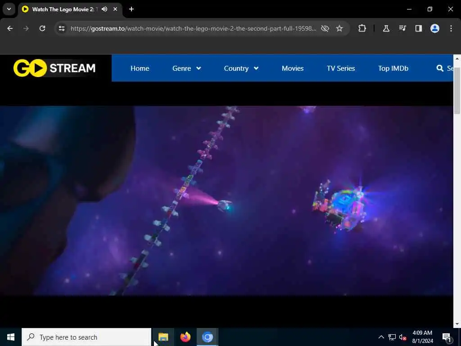
Task: Launch Firefox from the taskbar
Action: click(185, 337)
